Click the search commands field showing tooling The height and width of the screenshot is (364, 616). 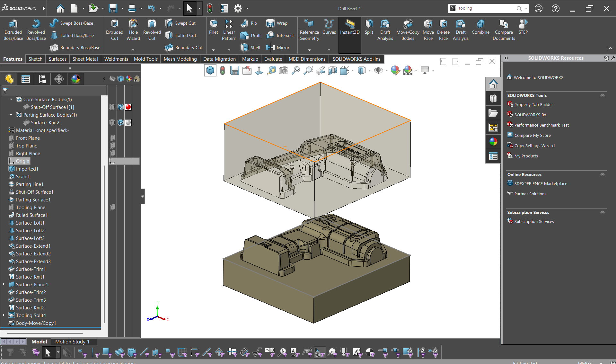[x=485, y=8]
